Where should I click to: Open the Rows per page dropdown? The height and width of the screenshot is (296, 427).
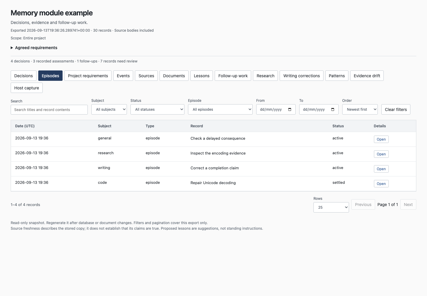click(331, 207)
